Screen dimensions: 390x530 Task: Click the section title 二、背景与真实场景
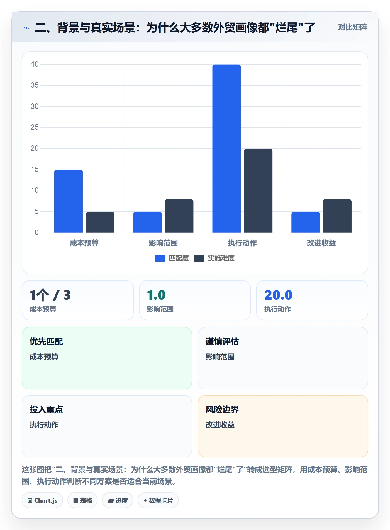[x=175, y=28]
